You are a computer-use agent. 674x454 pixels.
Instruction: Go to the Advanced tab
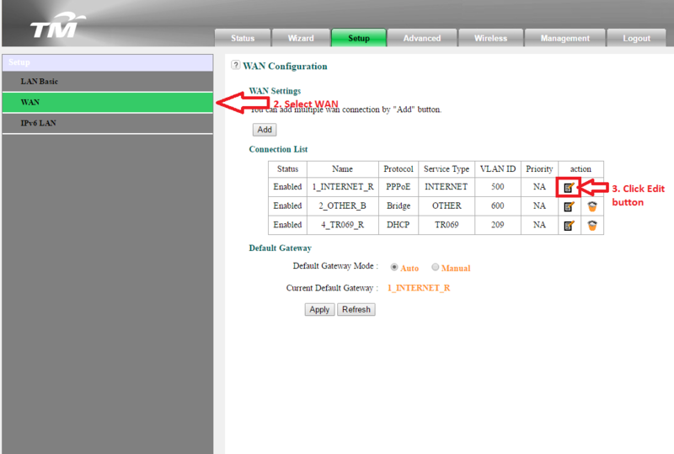(421, 38)
